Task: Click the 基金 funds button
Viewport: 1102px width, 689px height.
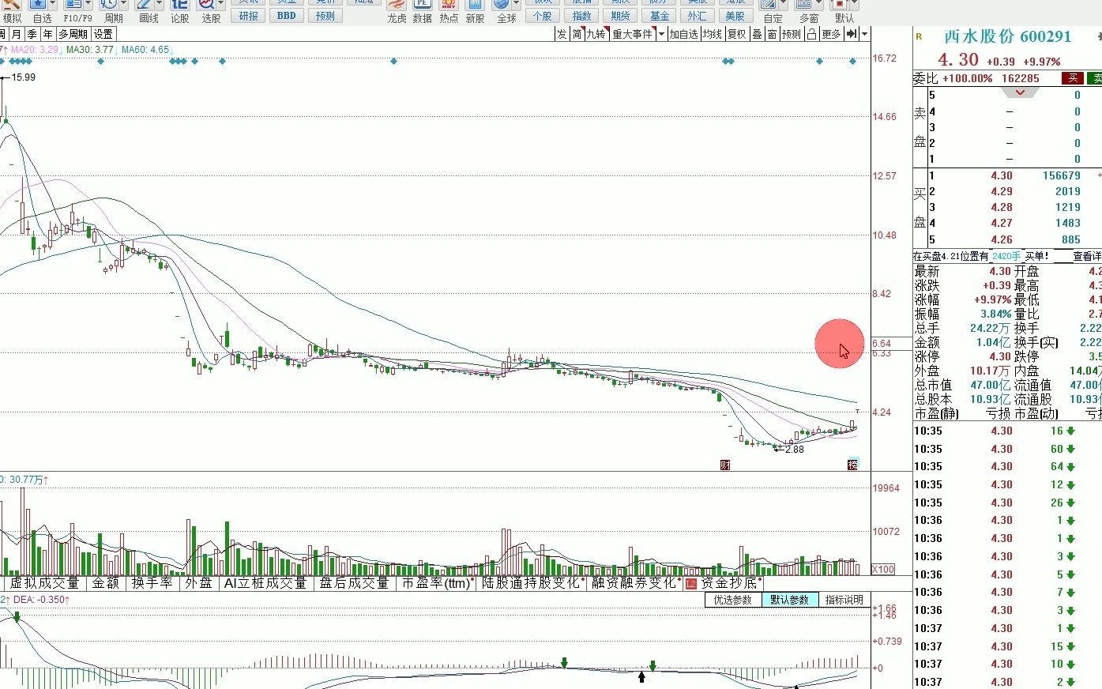Action: 660,16
